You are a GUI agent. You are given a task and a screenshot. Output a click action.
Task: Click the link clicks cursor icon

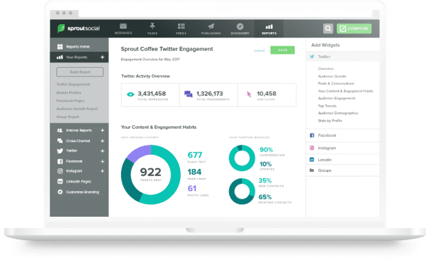249,95
